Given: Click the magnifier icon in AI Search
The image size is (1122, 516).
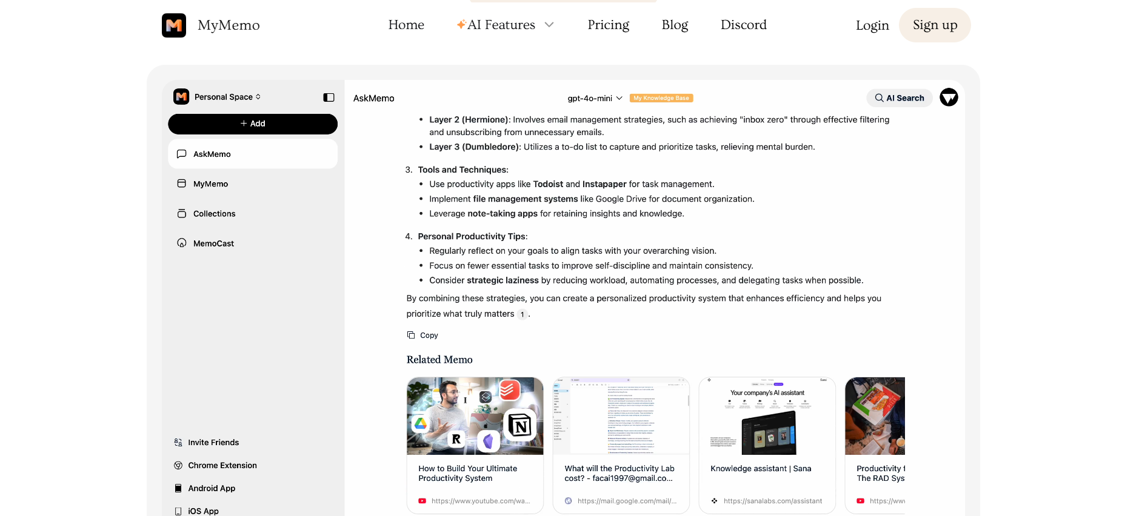Looking at the screenshot, I should (x=879, y=98).
